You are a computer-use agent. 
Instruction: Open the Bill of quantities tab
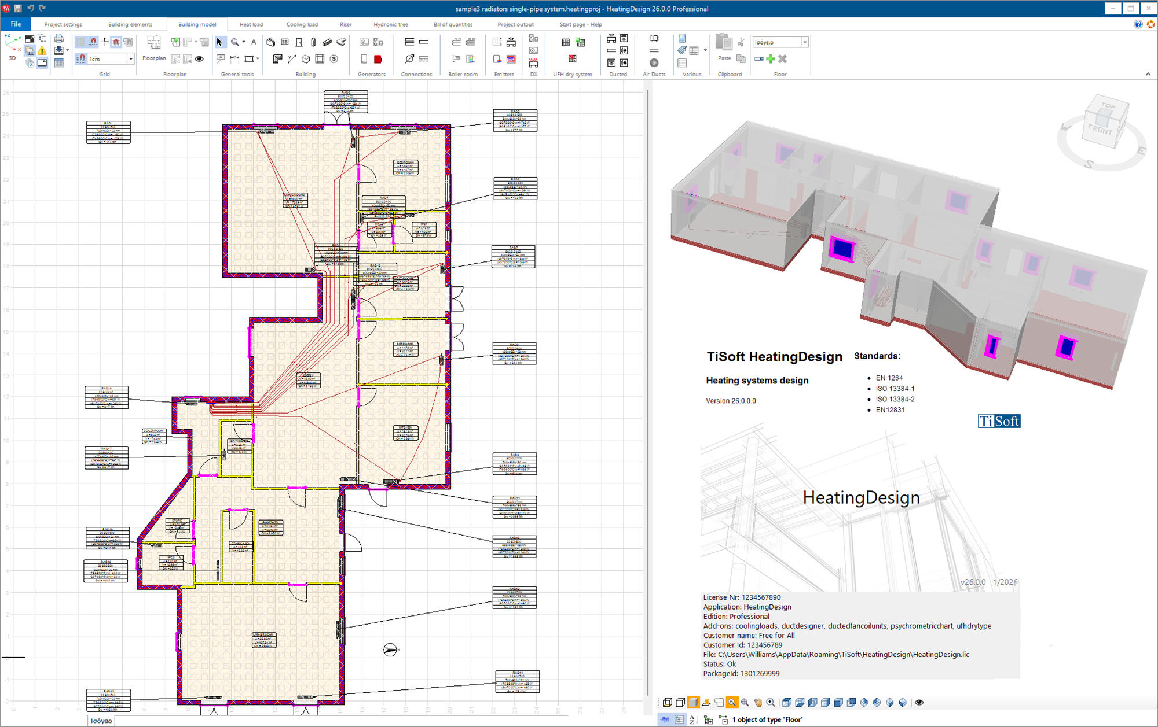tap(453, 24)
